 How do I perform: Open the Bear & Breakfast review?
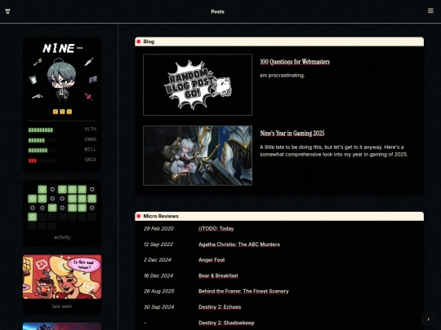click(x=218, y=276)
